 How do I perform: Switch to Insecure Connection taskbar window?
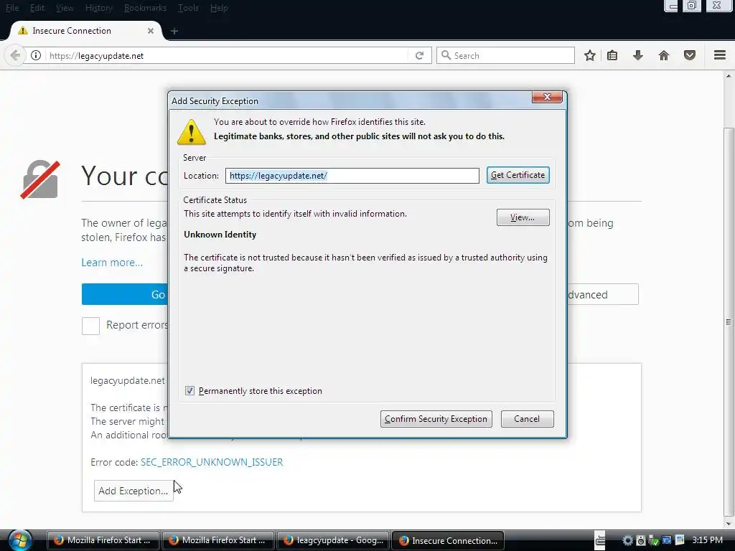pyautogui.click(x=448, y=540)
